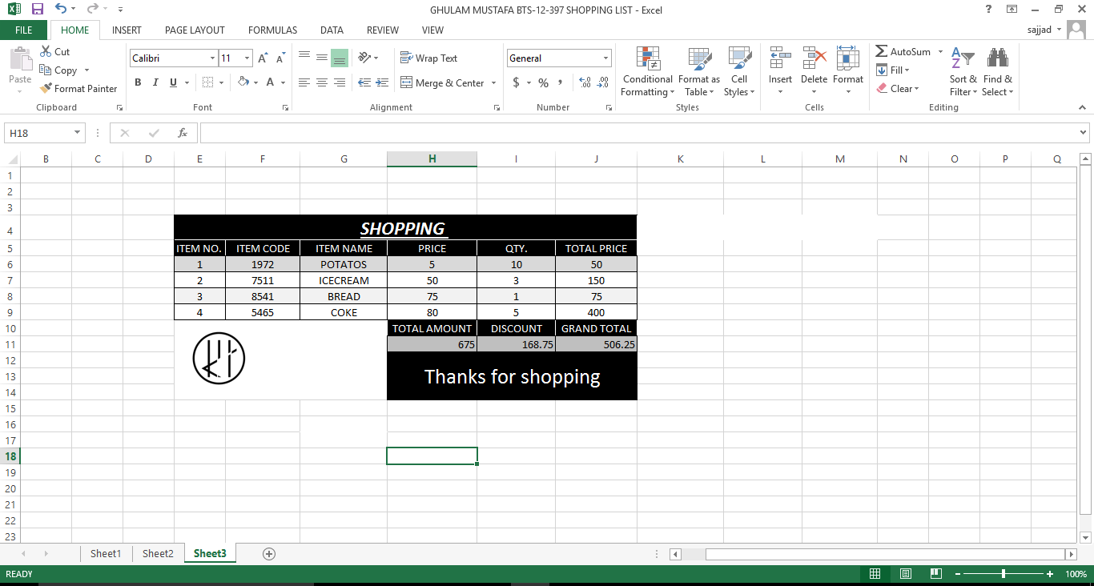Expand the Font Size dropdown
Screen dimensions: 1094x586
pos(246,58)
